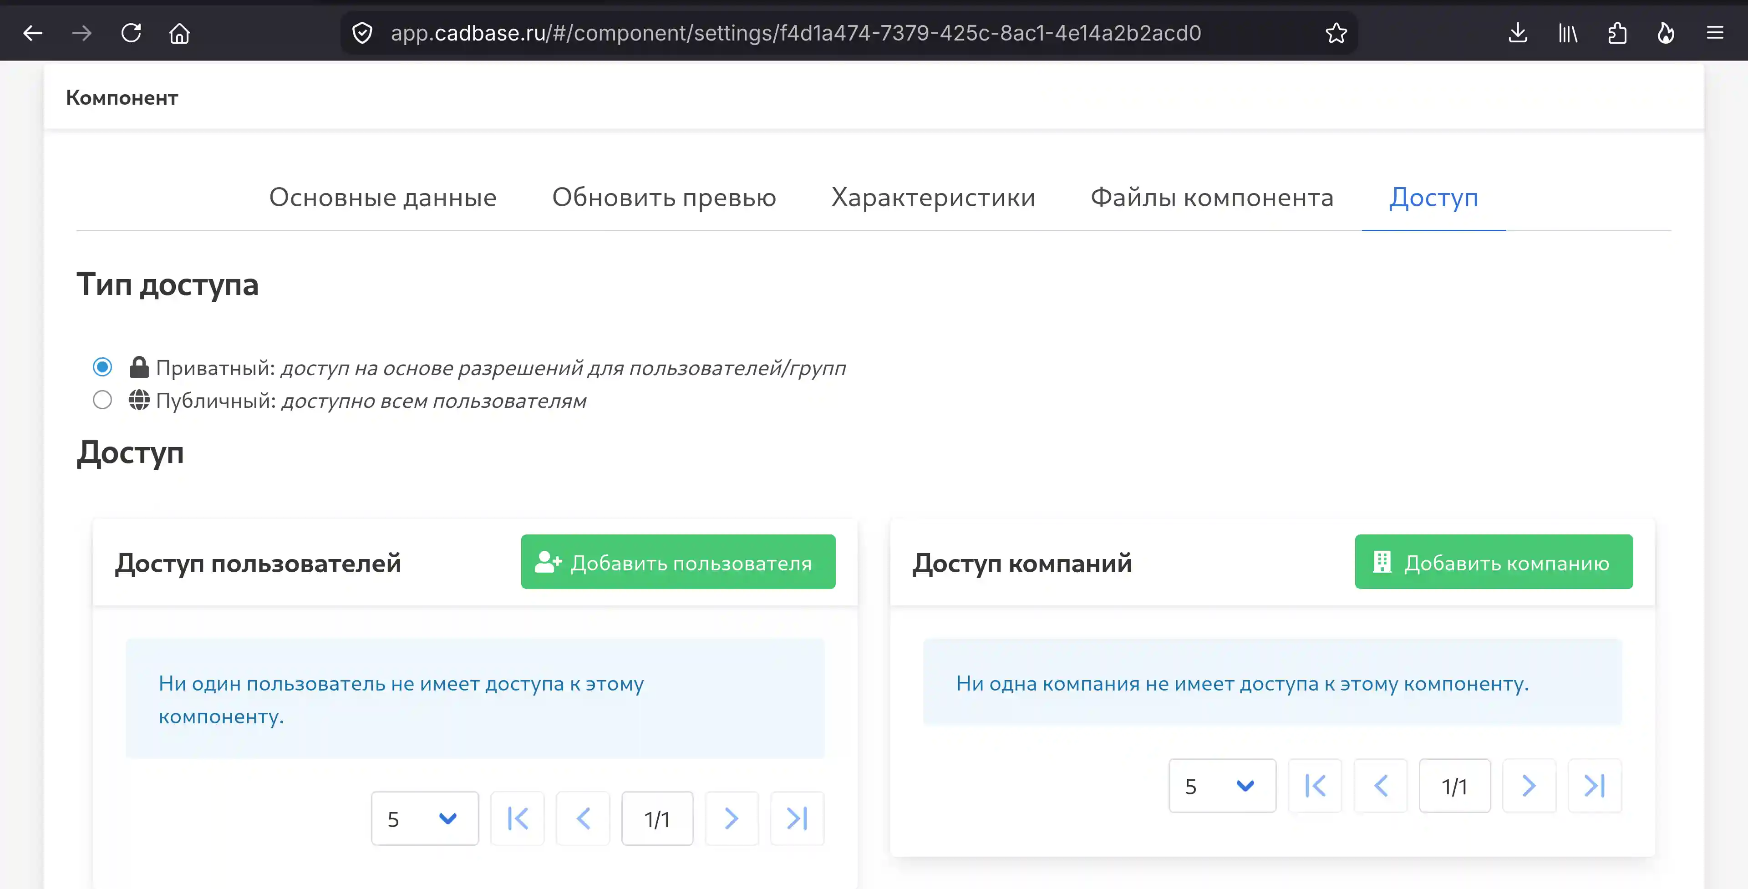Reload the page with the refresh icon
The image size is (1748, 889).
131,33
